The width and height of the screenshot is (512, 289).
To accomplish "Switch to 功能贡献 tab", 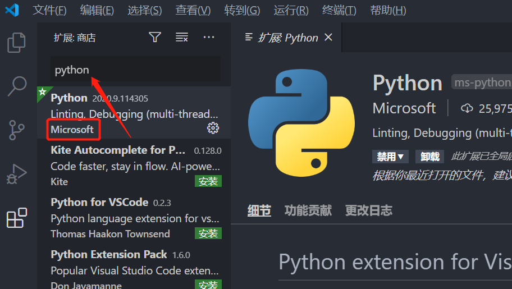I will click(x=308, y=210).
